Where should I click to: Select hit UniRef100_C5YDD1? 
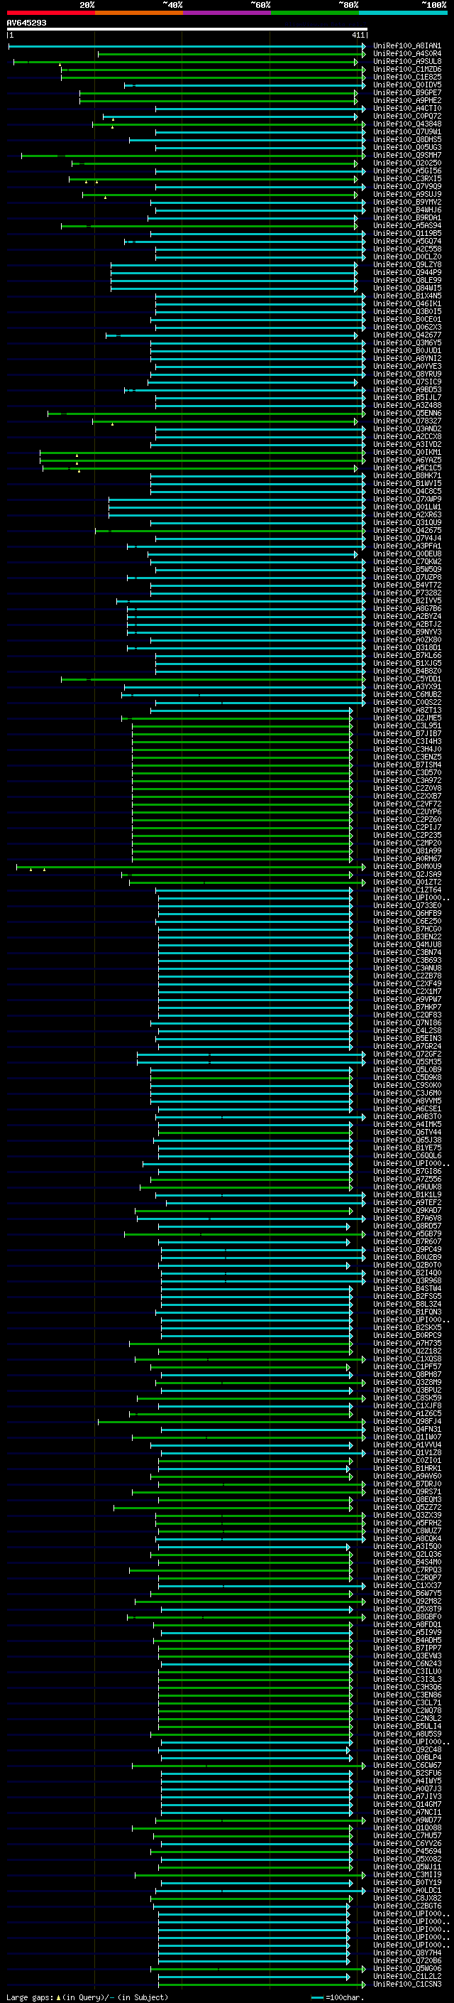coord(407,679)
